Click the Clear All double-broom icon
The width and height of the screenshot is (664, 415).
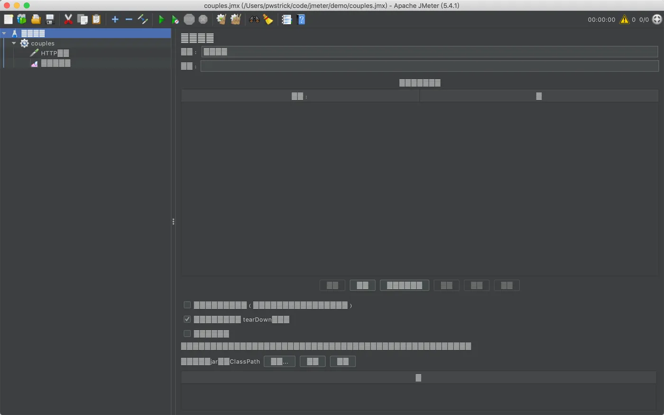[x=235, y=19]
